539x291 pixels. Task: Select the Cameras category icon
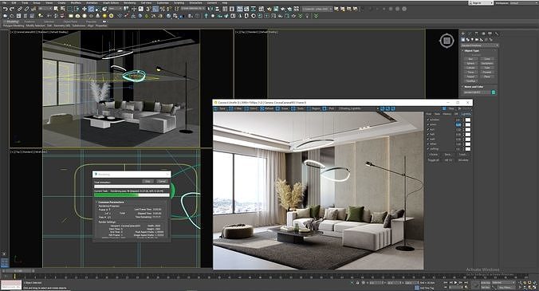point(477,40)
